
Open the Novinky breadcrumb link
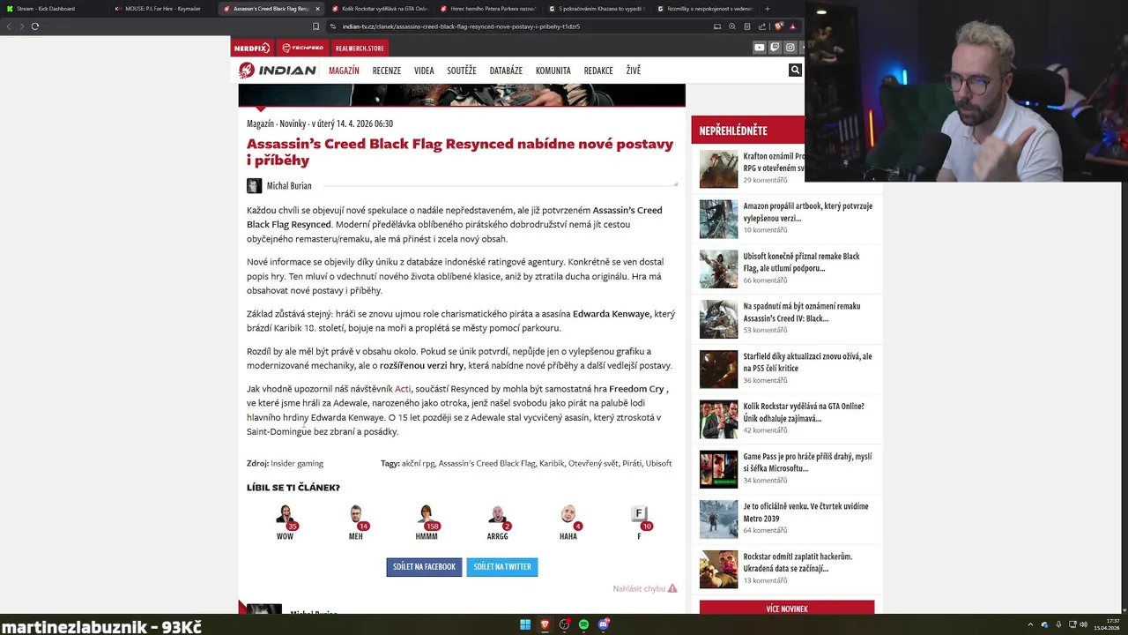293,123
